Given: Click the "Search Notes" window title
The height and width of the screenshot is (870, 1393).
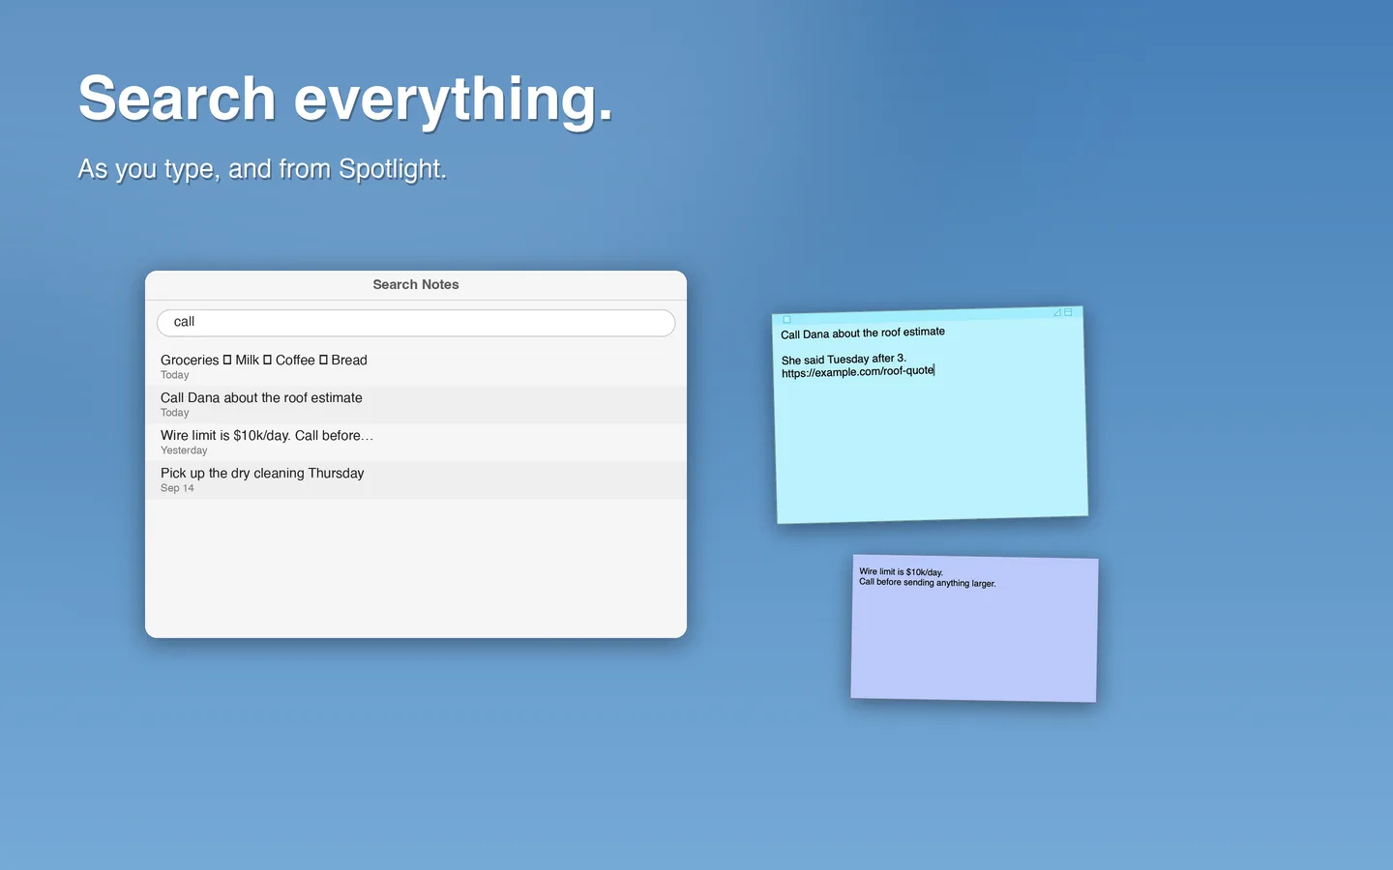Looking at the screenshot, I should click(x=416, y=284).
